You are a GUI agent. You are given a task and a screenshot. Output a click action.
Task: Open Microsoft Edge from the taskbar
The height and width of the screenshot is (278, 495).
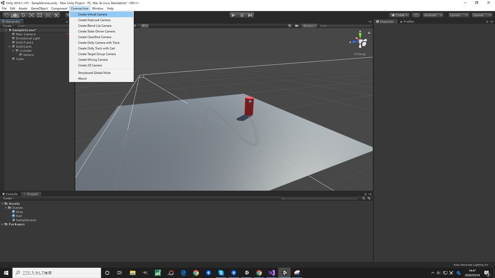[x=183, y=273]
